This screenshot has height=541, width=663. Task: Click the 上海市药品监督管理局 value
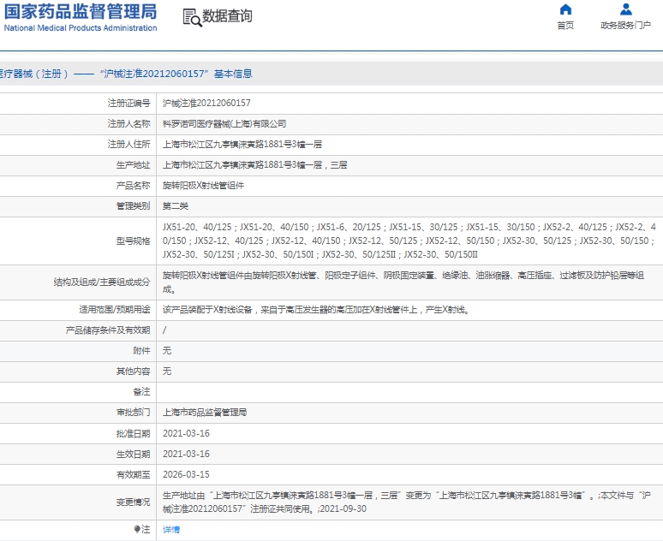click(205, 413)
